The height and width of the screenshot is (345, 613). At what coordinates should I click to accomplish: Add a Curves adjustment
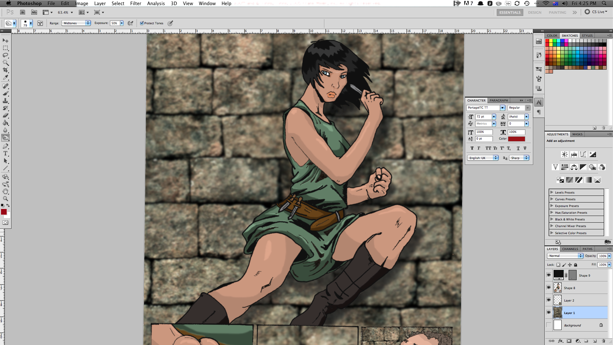point(583,154)
